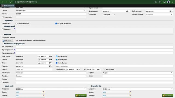Image resolution: width=175 pixels, height=98 pixels.
Task: Check the Бессрочный passport checkbox
Action: point(105,69)
